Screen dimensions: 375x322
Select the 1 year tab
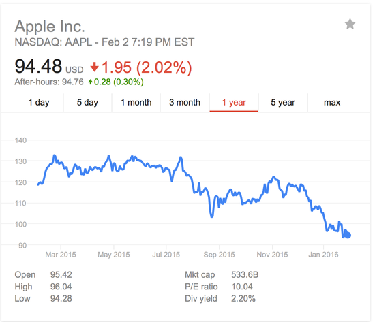click(234, 103)
